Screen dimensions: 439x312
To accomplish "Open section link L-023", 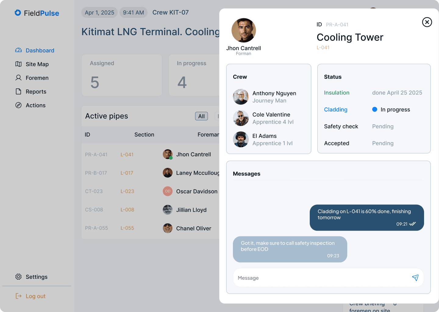I will click(x=127, y=191).
